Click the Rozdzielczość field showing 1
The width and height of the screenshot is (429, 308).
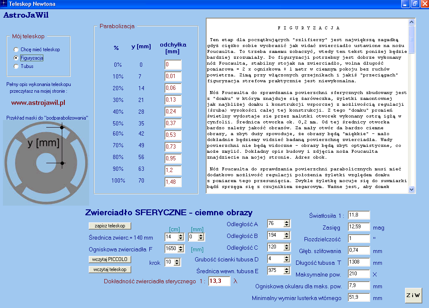tap(359, 239)
